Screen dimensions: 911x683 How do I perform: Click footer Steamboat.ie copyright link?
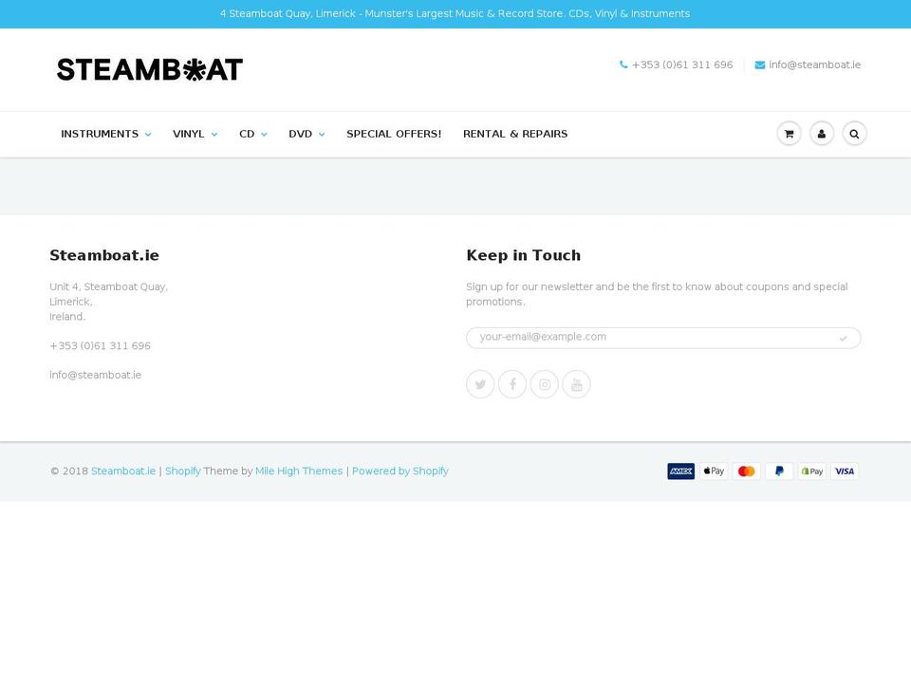[123, 471]
